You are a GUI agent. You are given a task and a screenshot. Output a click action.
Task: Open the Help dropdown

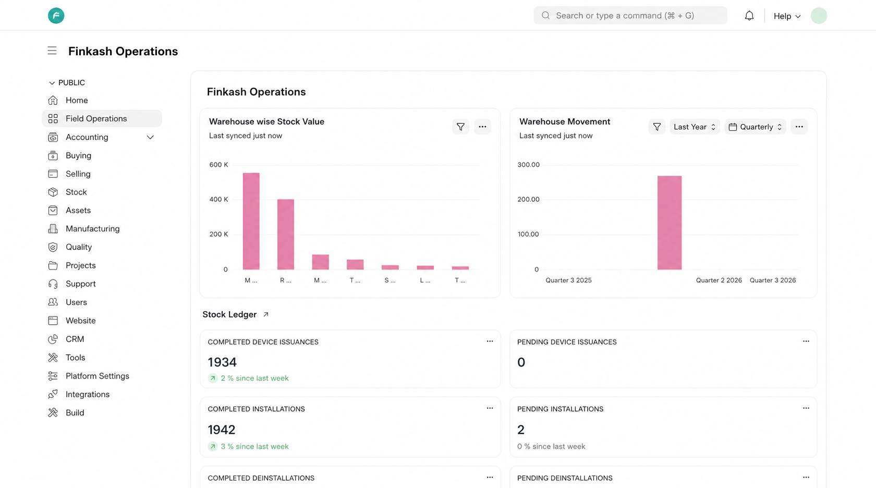(x=787, y=16)
